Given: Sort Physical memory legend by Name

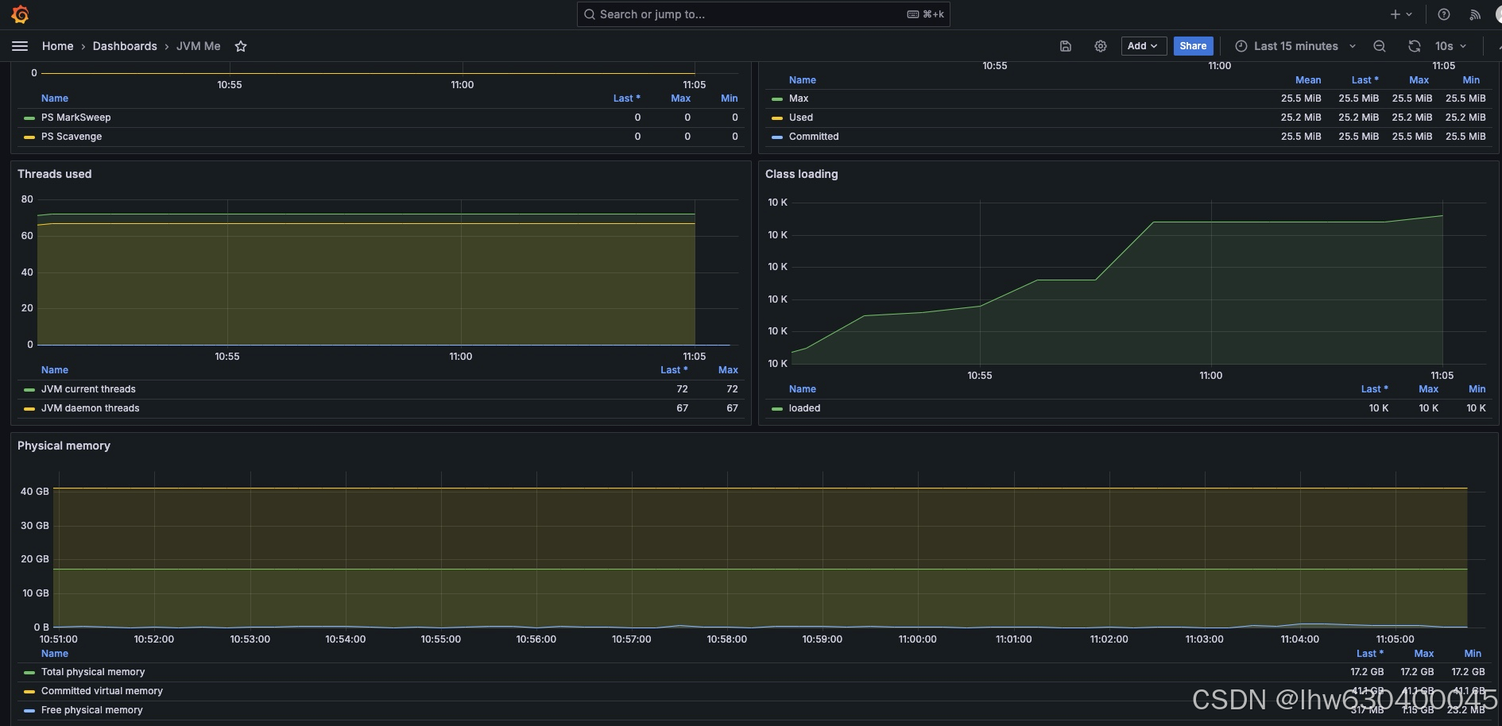Looking at the screenshot, I should tap(55, 654).
